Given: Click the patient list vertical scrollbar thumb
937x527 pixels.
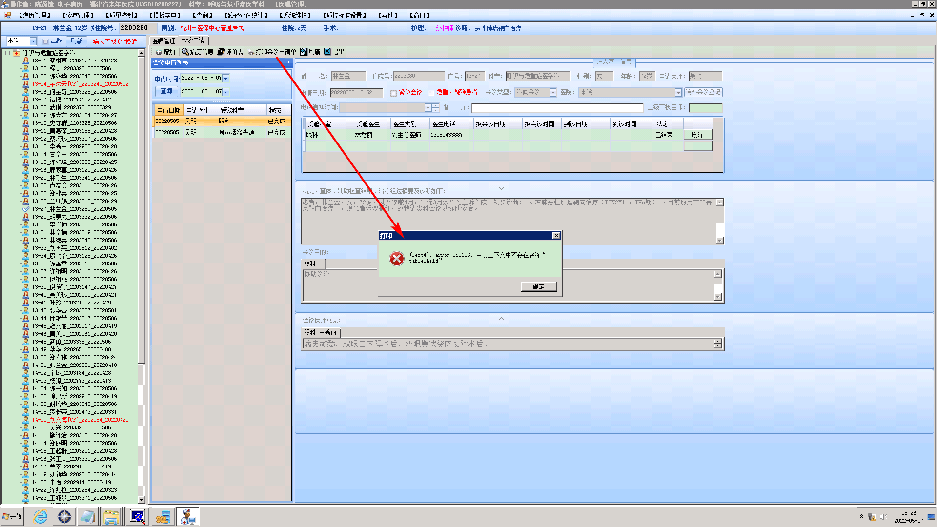Looking at the screenshot, I should click(142, 210).
